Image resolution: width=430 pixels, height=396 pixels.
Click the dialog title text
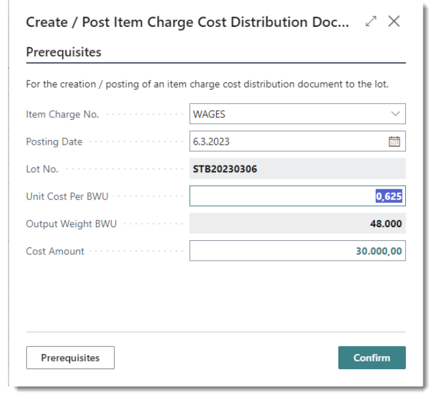[x=185, y=22]
